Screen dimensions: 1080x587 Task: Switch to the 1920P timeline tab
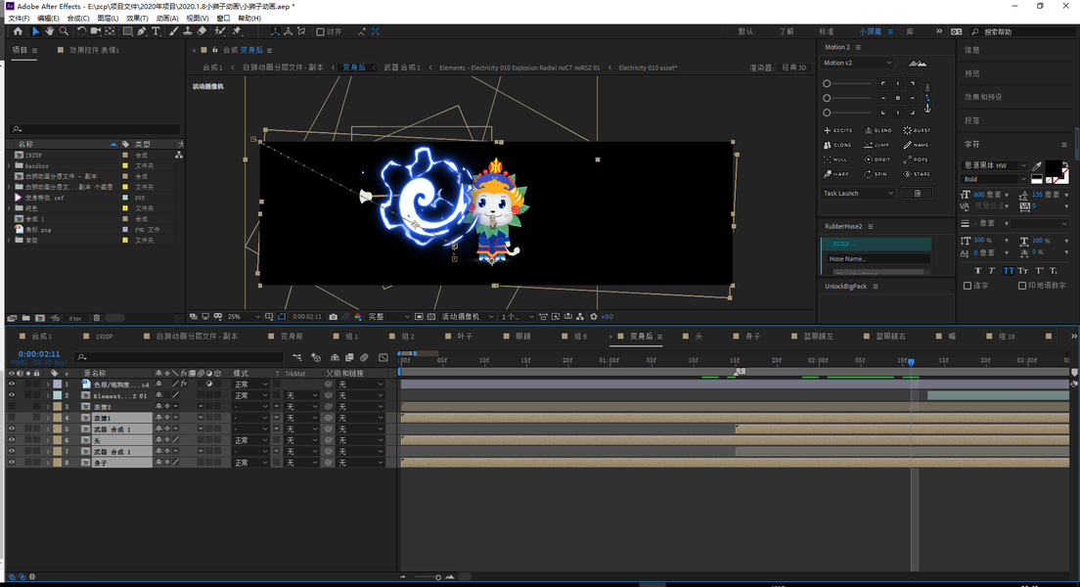[x=104, y=337]
